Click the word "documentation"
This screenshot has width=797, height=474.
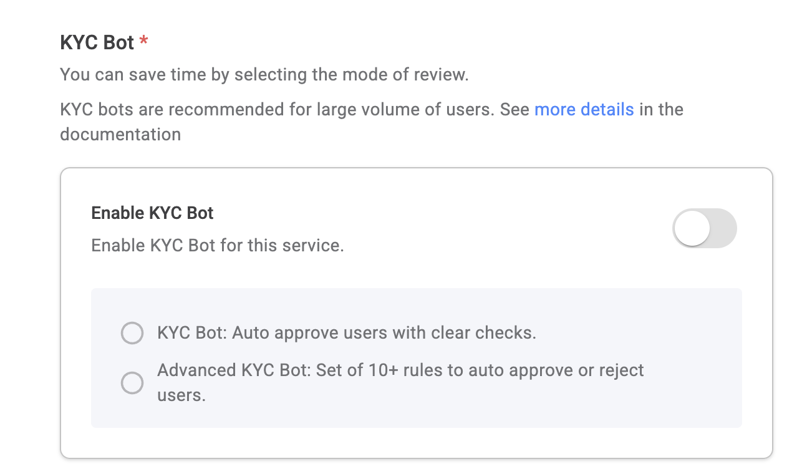[x=120, y=134]
